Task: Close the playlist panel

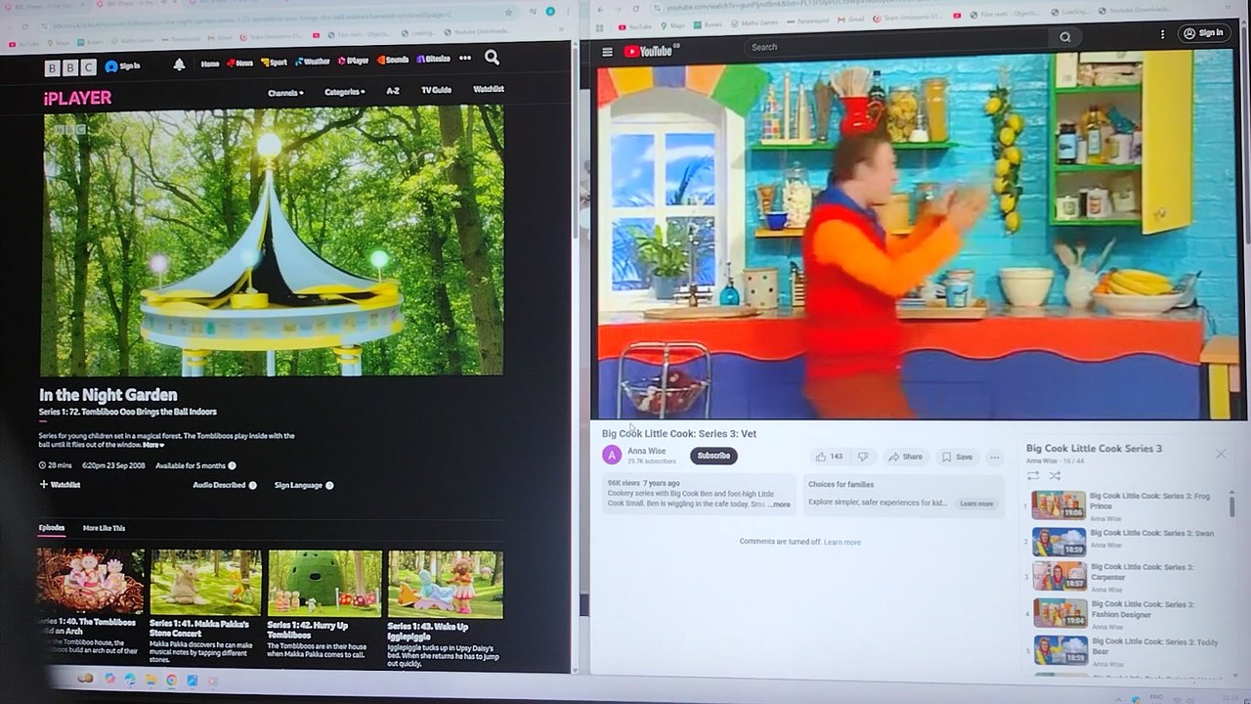Action: (1220, 454)
